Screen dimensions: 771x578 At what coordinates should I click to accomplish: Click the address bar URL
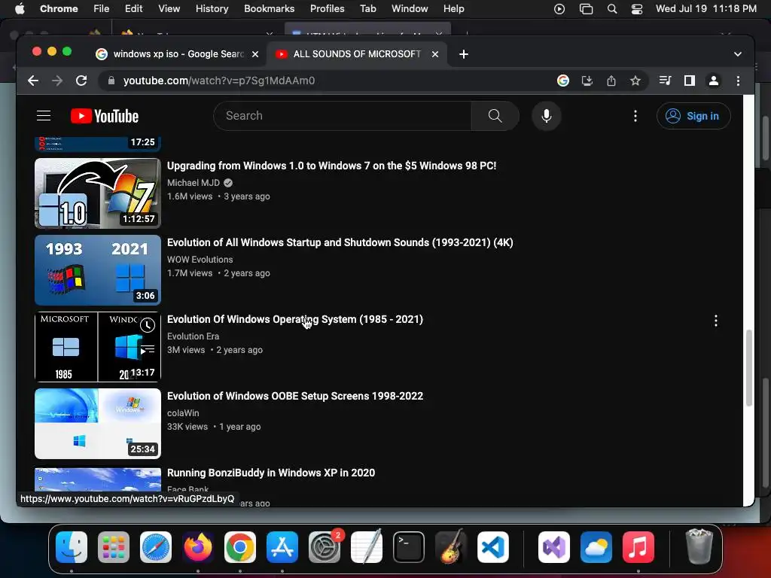(219, 81)
